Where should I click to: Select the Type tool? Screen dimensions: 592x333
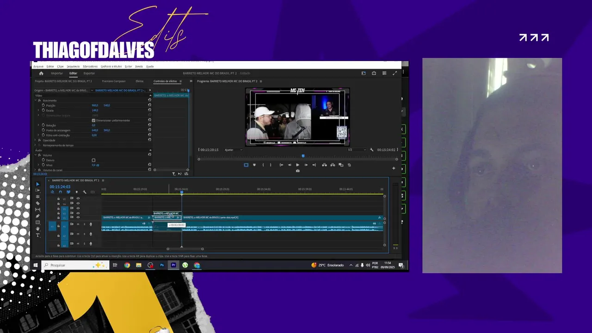pyautogui.click(x=37, y=235)
